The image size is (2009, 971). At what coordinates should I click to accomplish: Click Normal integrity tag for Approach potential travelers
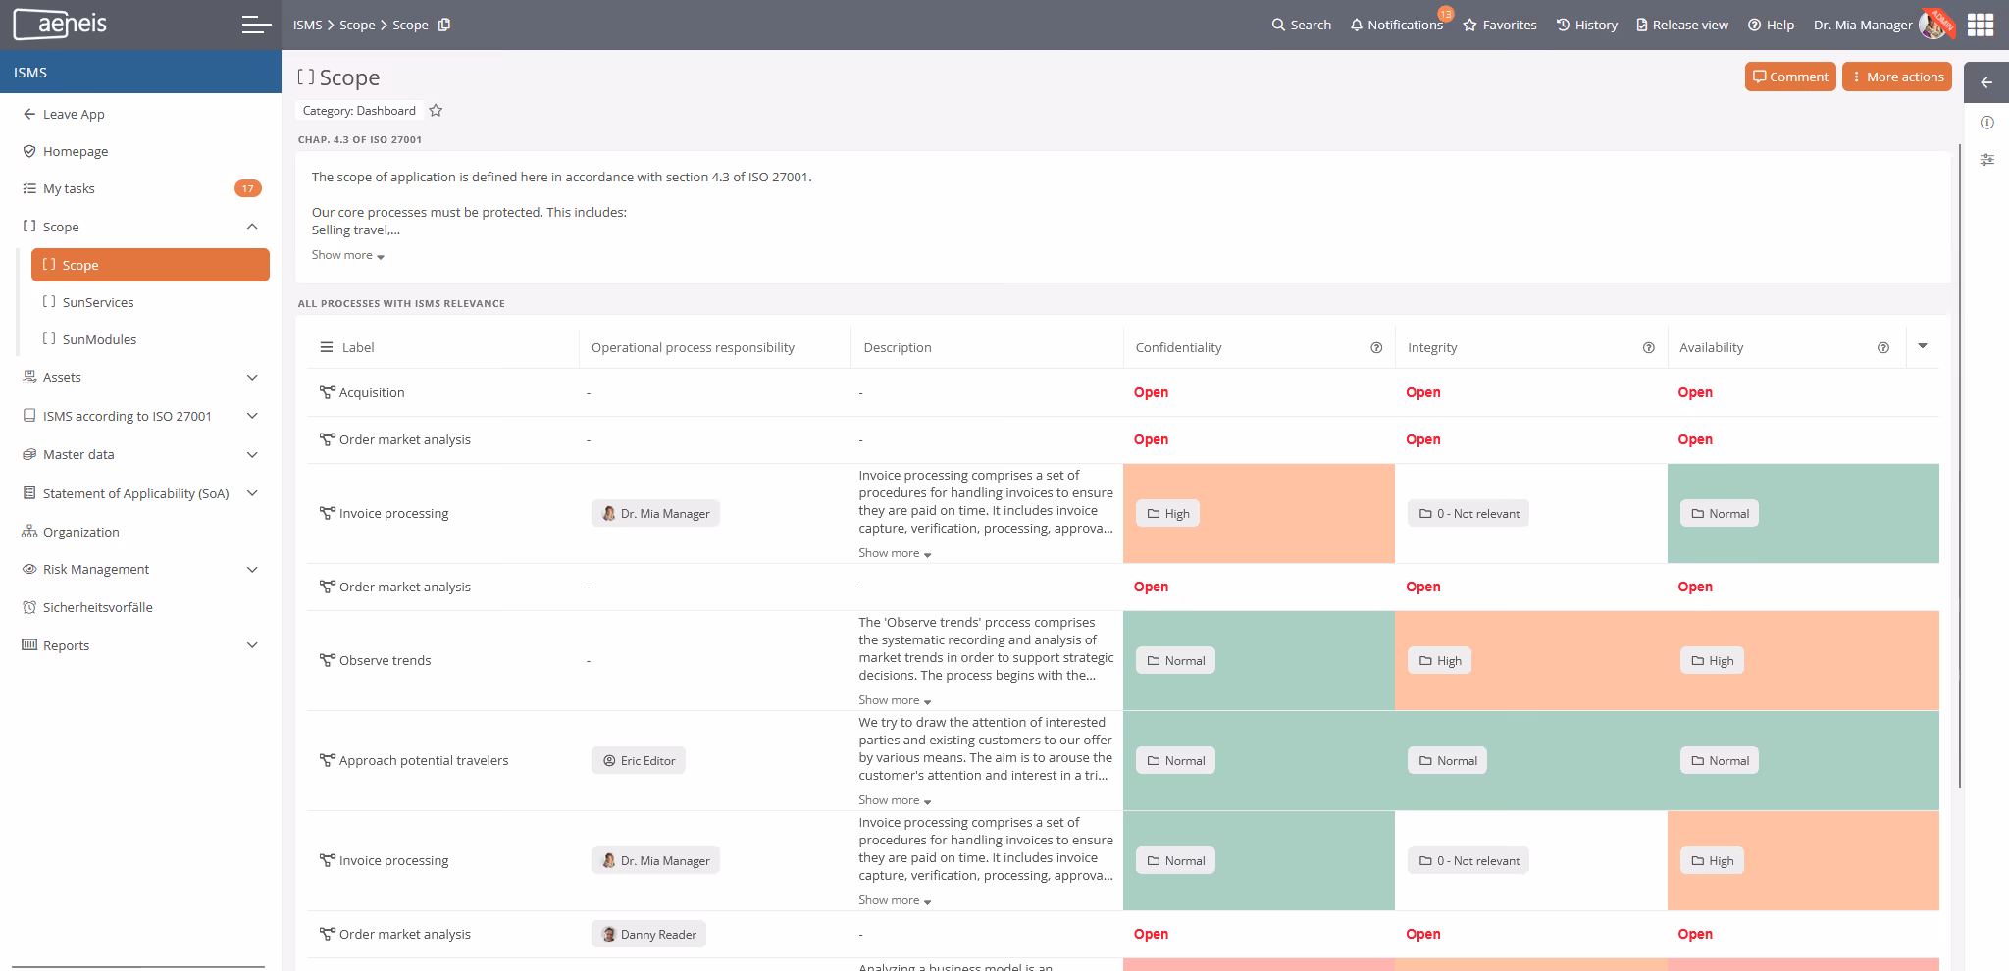pyautogui.click(x=1448, y=760)
